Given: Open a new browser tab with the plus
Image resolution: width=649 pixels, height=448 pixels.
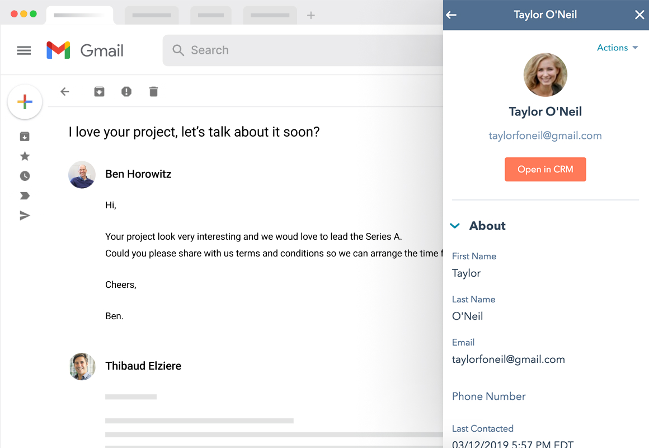Looking at the screenshot, I should [x=311, y=15].
